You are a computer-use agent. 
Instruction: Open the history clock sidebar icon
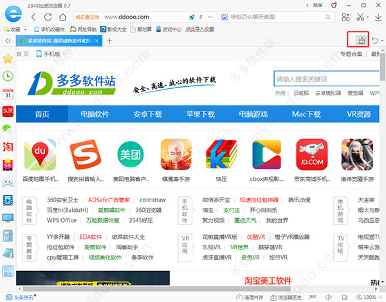point(8,76)
